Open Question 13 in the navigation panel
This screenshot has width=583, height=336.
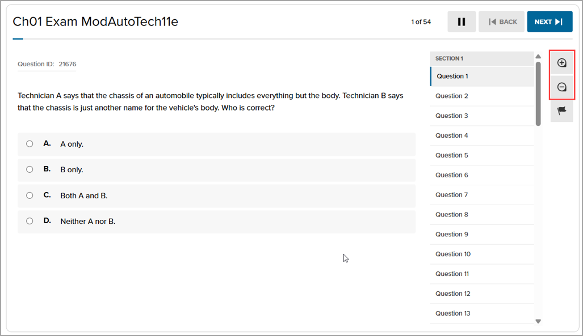(x=452, y=313)
